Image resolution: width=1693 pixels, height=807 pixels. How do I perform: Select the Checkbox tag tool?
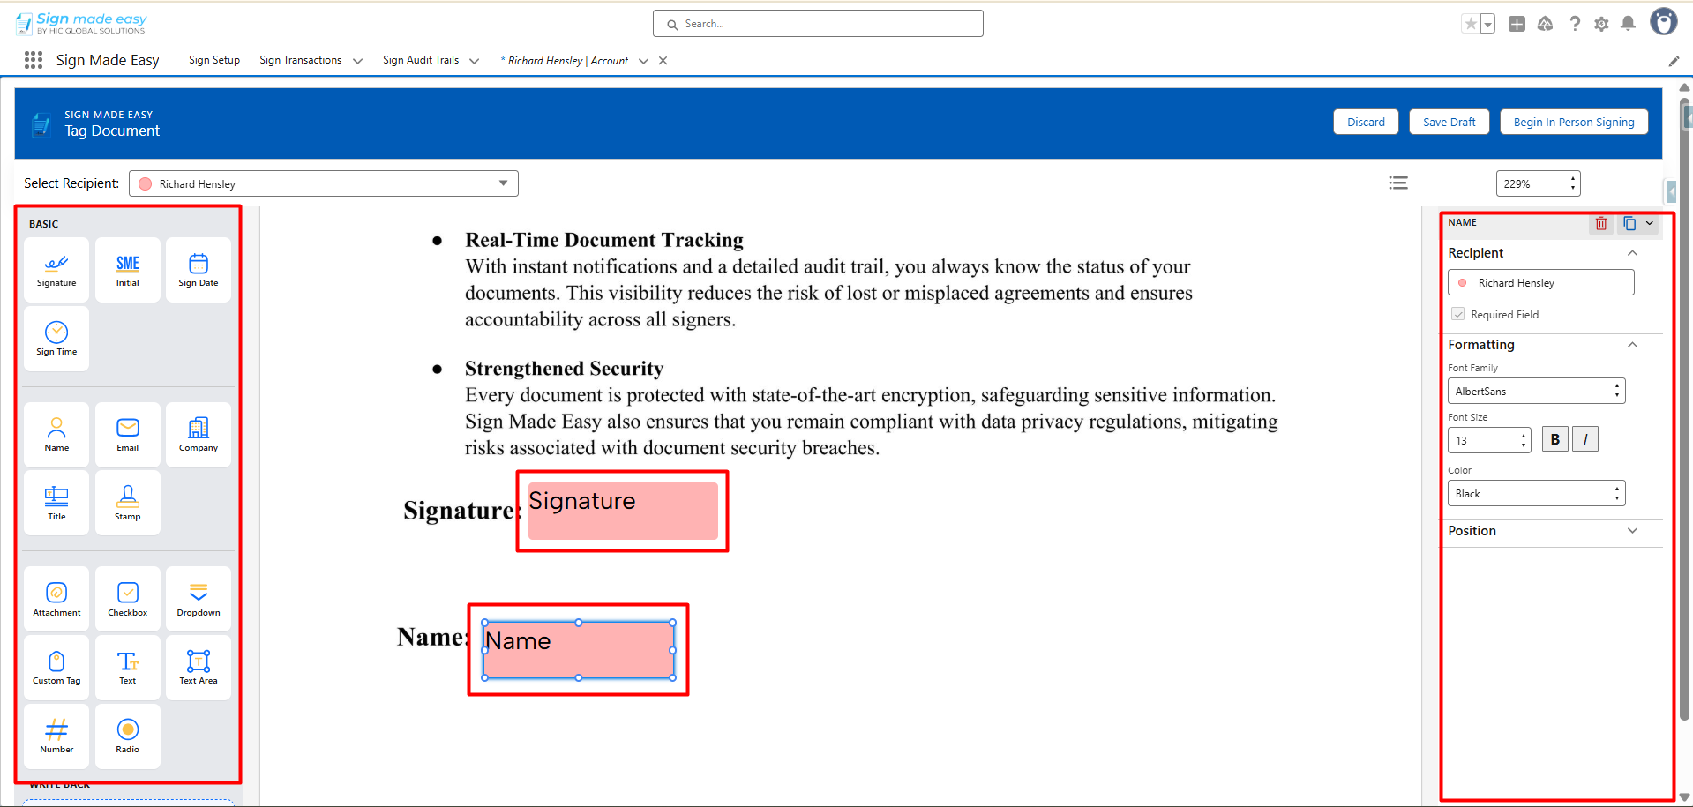tap(128, 599)
